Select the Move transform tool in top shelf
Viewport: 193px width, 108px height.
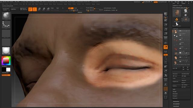click(39, 9)
